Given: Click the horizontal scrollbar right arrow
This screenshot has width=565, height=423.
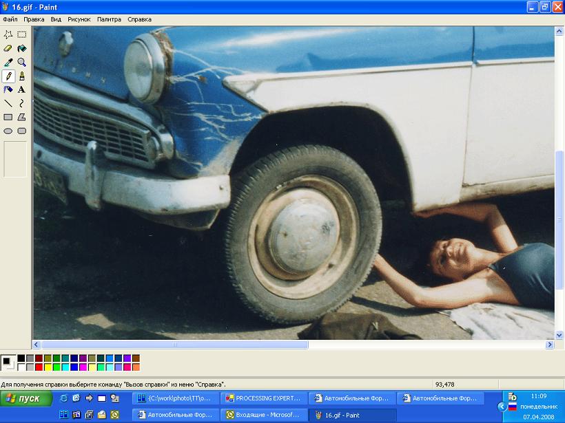Looking at the screenshot, I should [550, 344].
